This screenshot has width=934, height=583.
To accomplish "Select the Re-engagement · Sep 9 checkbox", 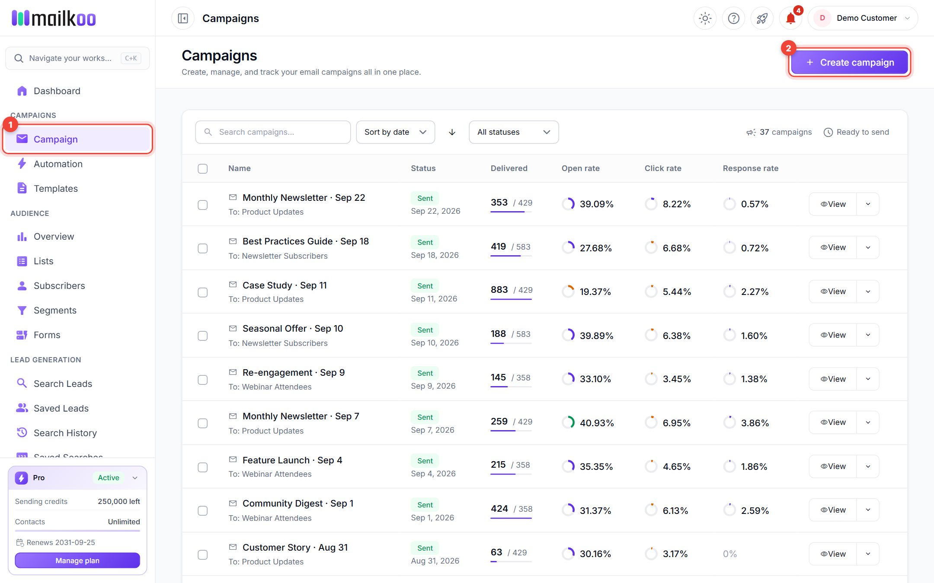I will coord(202,380).
